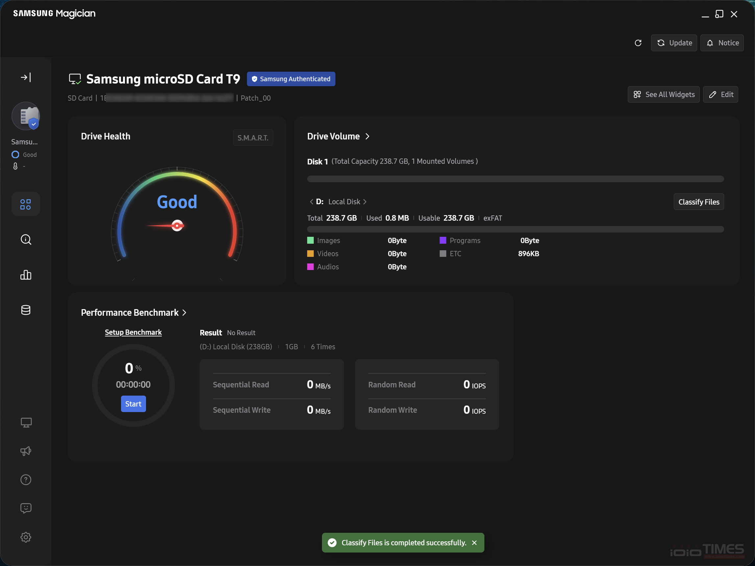The width and height of the screenshot is (755, 566).
Task: Open the Drive Details magnifier icon
Action: point(26,240)
